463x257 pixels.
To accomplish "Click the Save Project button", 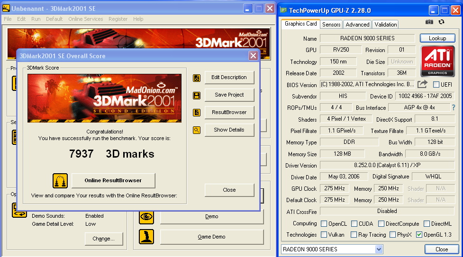I will click(x=229, y=95).
